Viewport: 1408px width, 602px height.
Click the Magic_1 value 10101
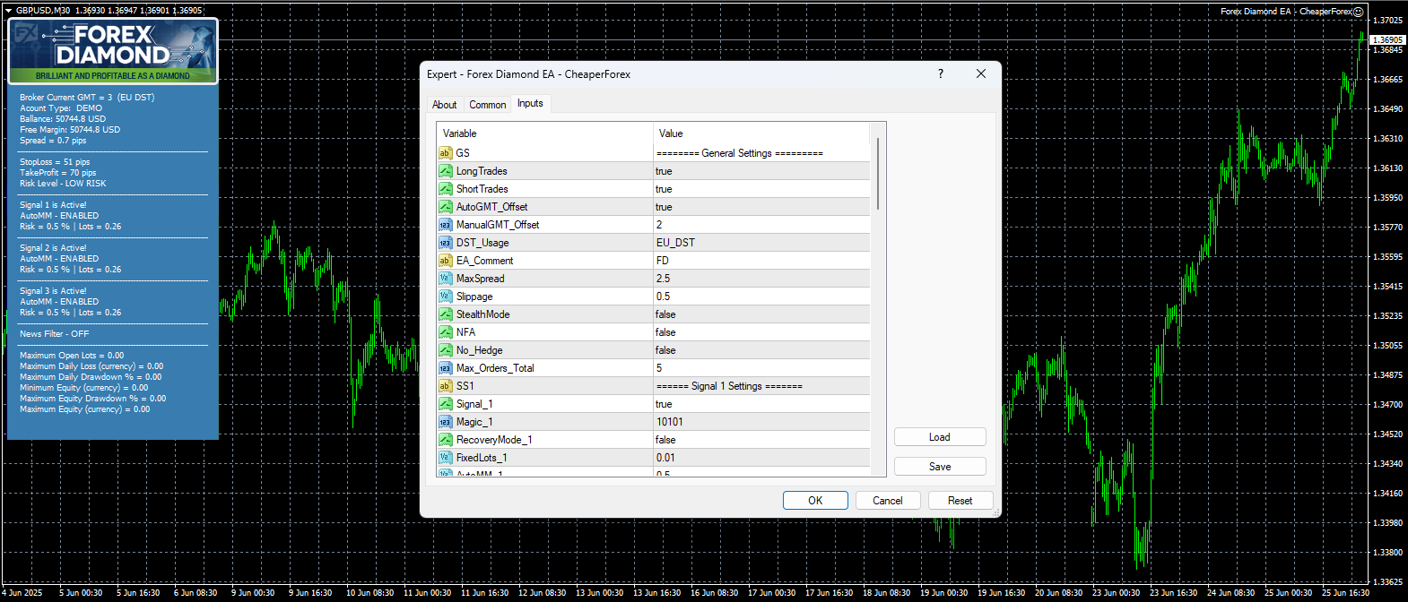click(x=670, y=422)
